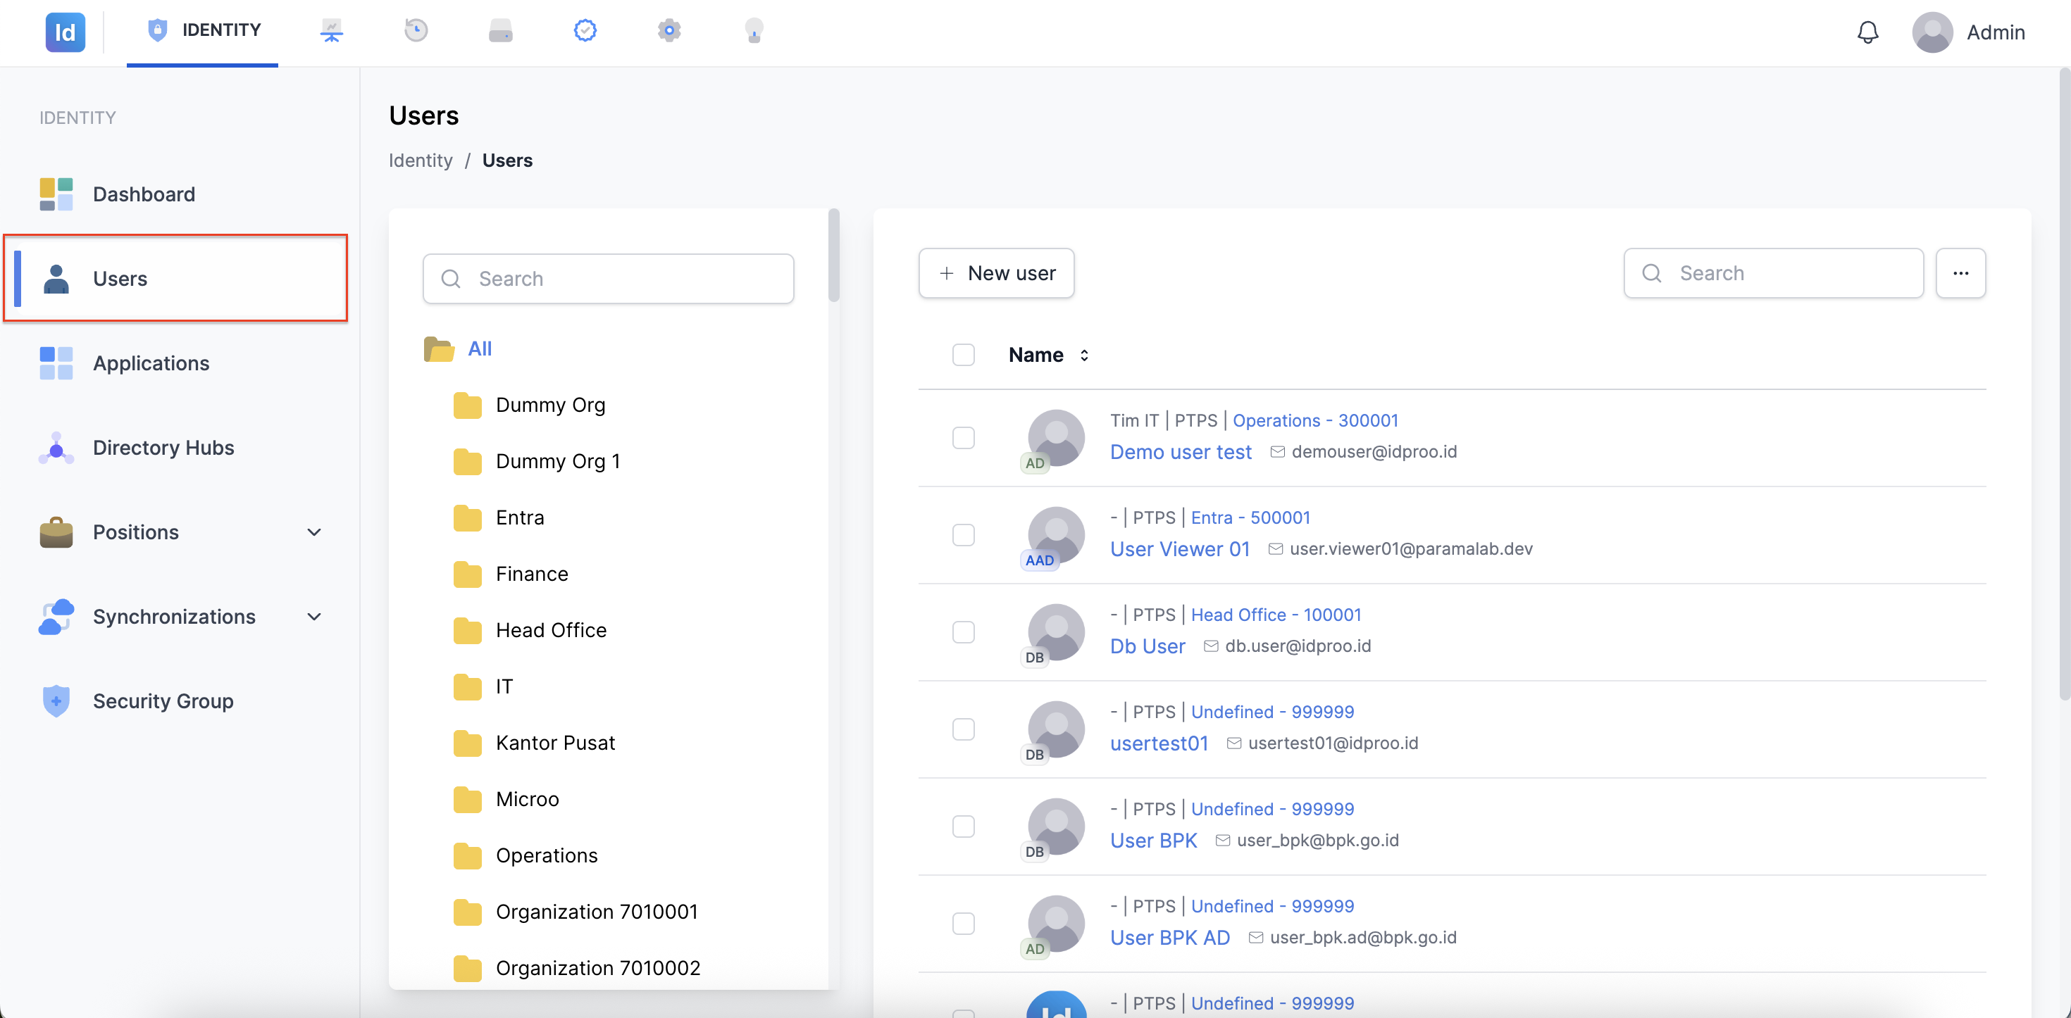Viewport: 2071px width, 1018px height.
Task: Open the Demo user test profile link
Action: click(1180, 453)
